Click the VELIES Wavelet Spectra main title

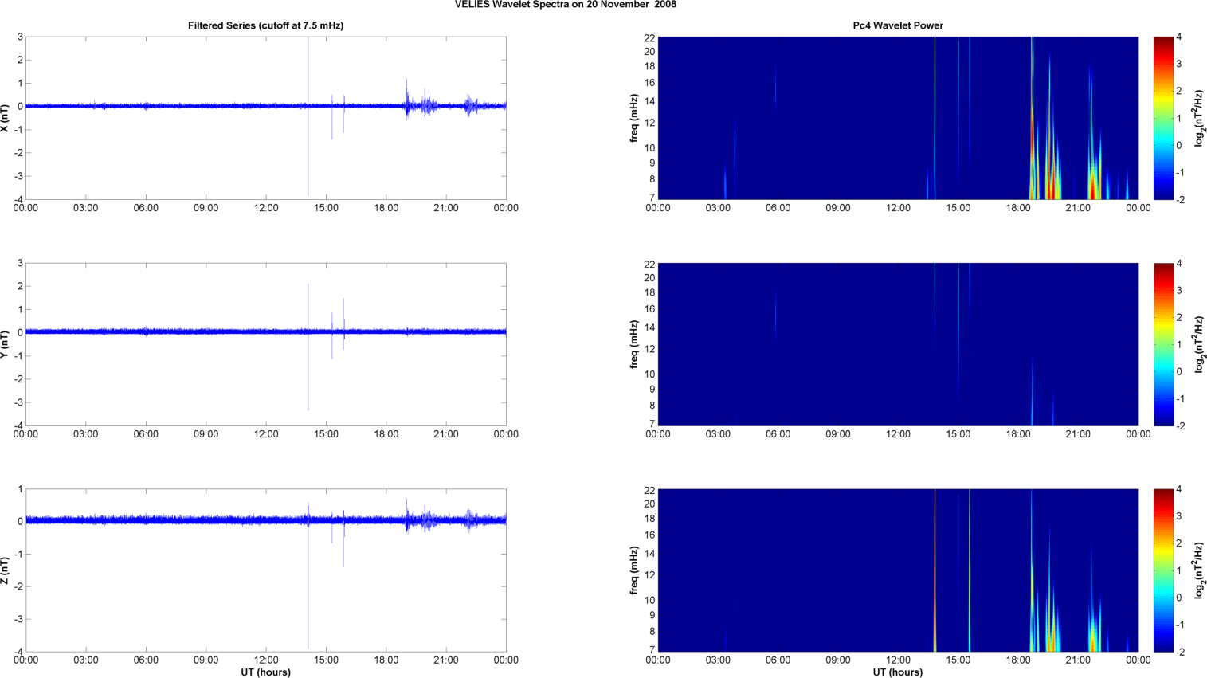(565, 5)
